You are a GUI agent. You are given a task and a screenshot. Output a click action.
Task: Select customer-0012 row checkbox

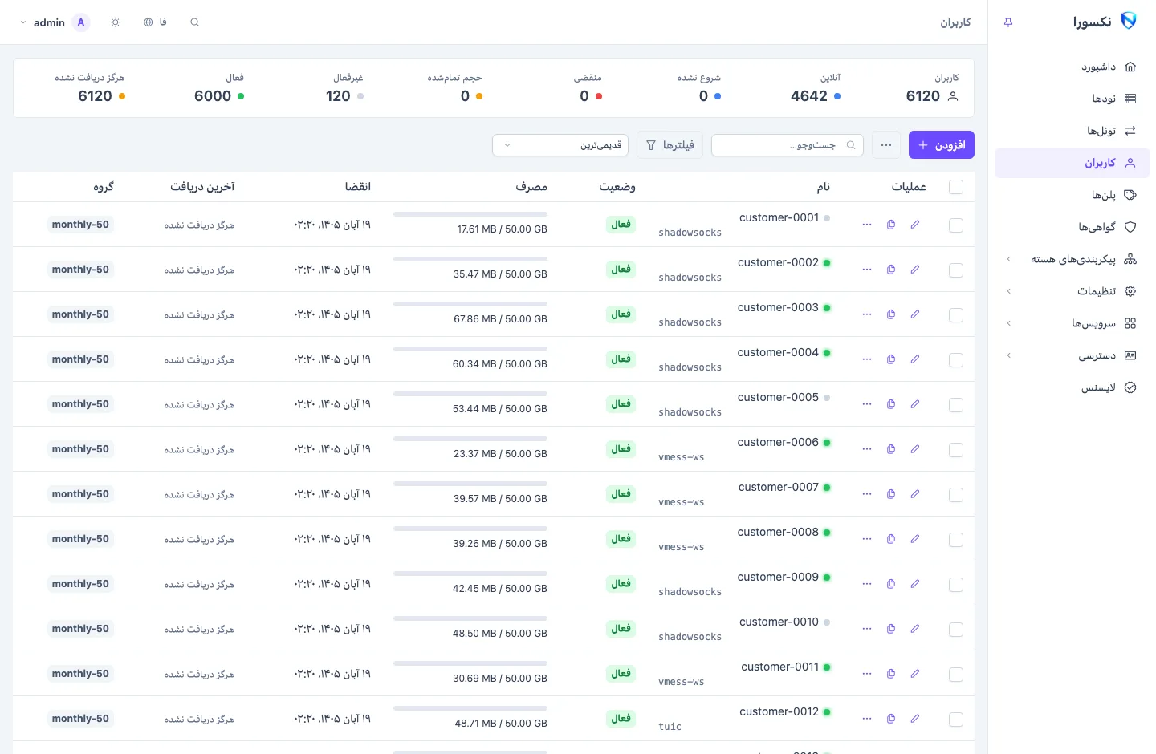point(956,720)
